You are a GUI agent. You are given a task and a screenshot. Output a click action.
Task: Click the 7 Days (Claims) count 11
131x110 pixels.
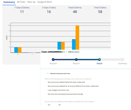(x=22, y=12)
